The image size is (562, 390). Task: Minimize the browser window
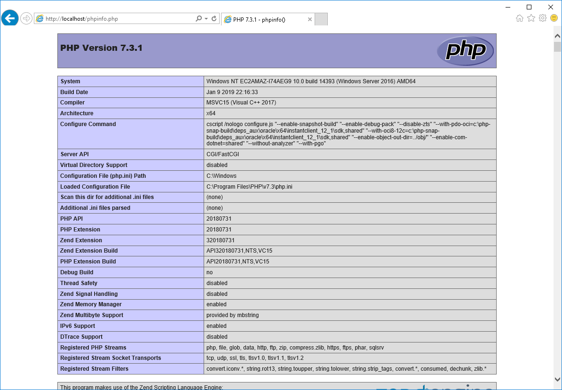(x=508, y=7)
